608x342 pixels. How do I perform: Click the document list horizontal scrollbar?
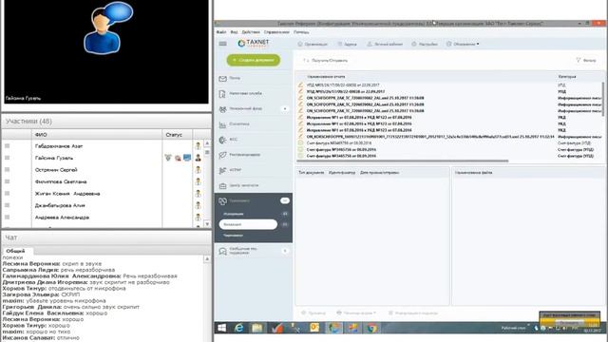tap(403, 161)
